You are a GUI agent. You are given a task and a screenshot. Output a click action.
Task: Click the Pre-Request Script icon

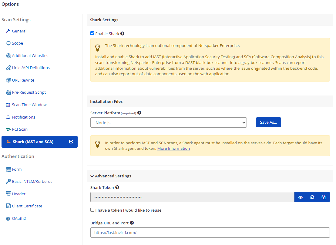[8, 92]
